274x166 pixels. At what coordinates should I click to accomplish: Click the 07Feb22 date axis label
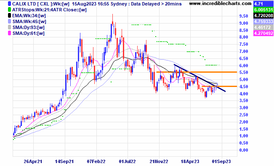(96, 161)
